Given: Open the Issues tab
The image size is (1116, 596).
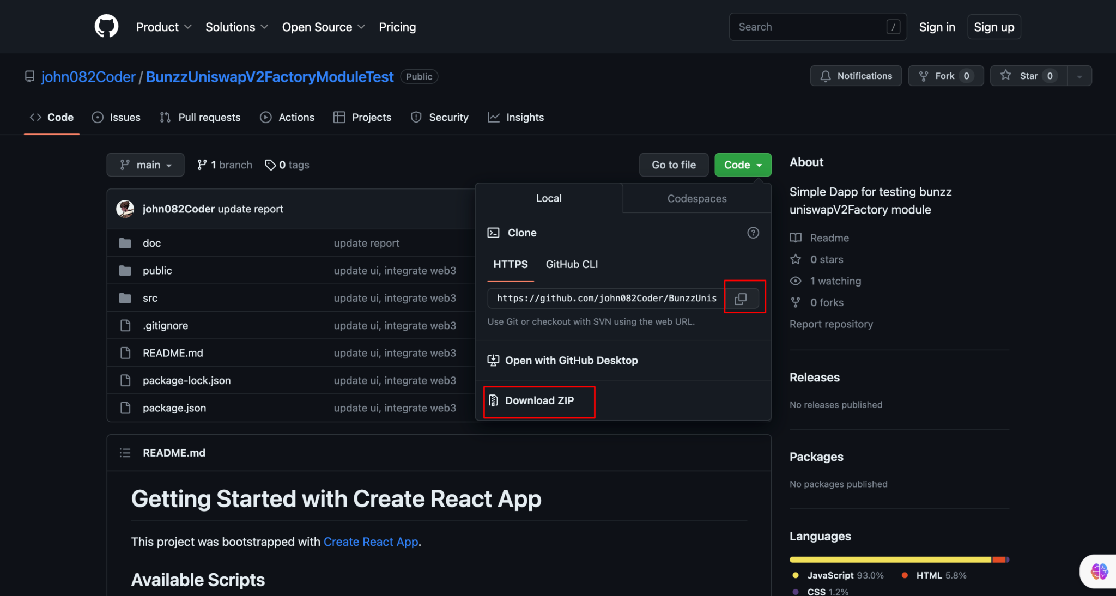Looking at the screenshot, I should pyautogui.click(x=116, y=117).
